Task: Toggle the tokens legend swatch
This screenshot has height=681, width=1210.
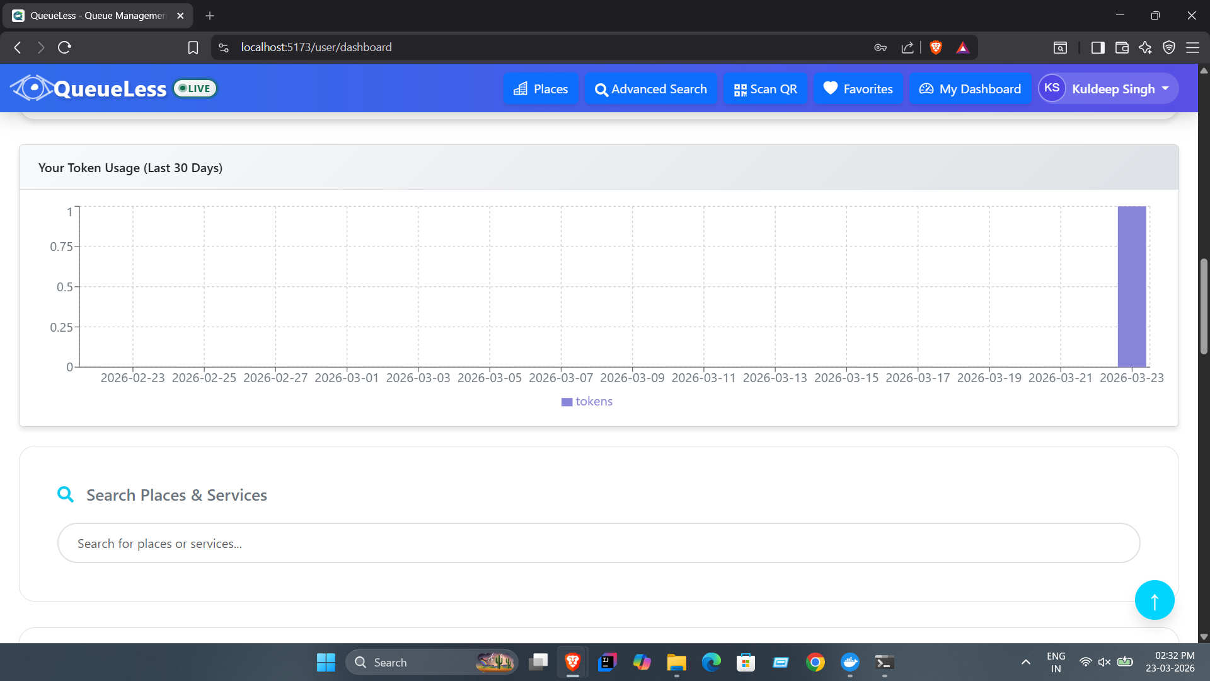Action: (x=567, y=402)
